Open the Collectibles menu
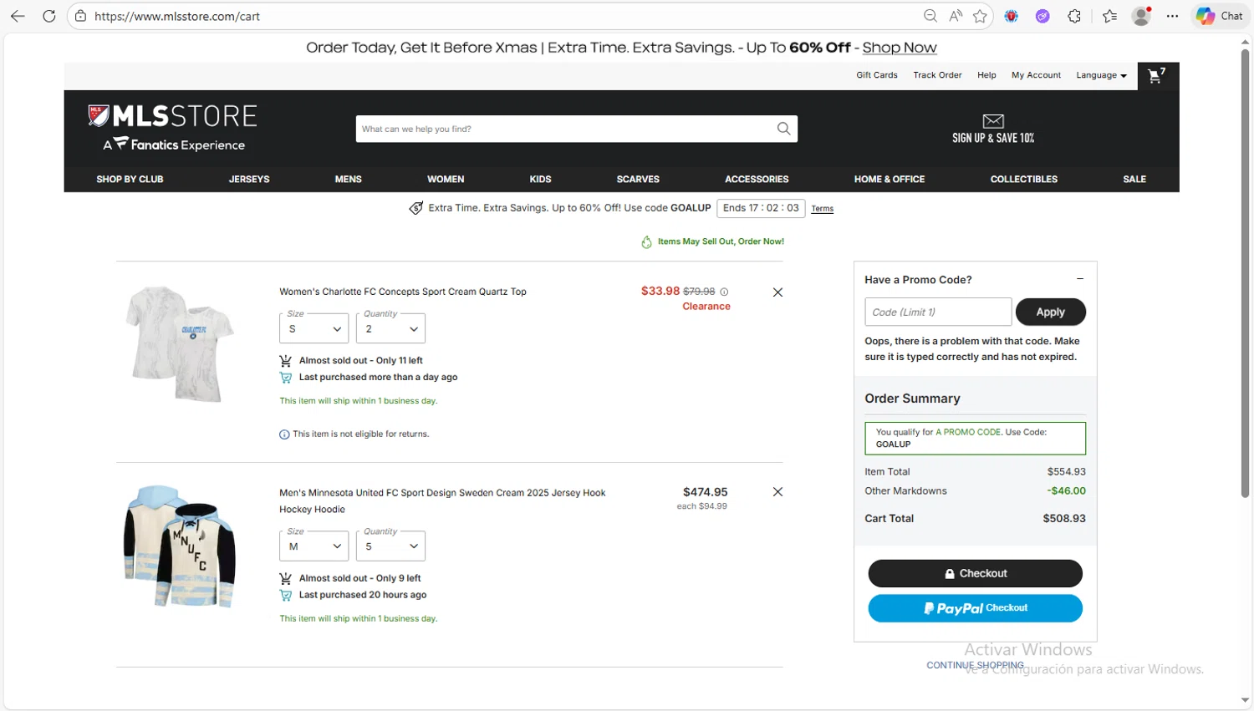 (x=1024, y=179)
